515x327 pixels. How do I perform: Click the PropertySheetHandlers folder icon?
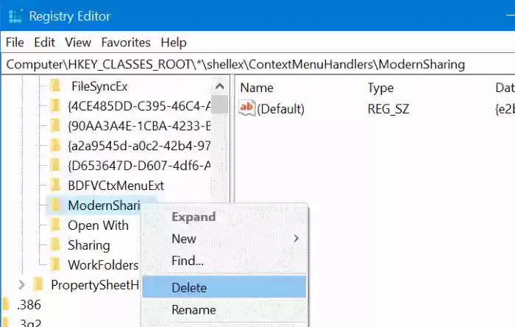(x=38, y=284)
